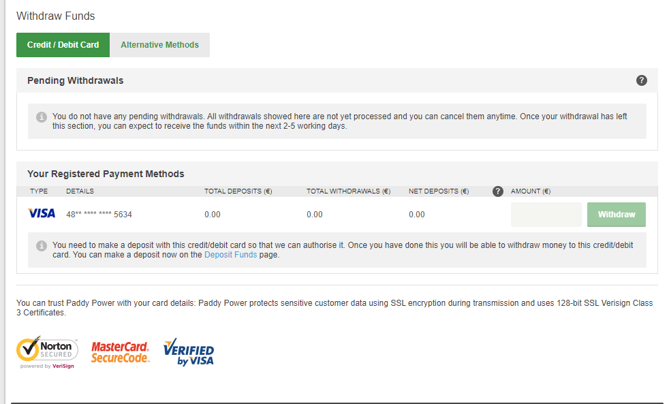Click the Total Withdrawals value 0.00
This screenshot has width=669, height=404.
(315, 215)
